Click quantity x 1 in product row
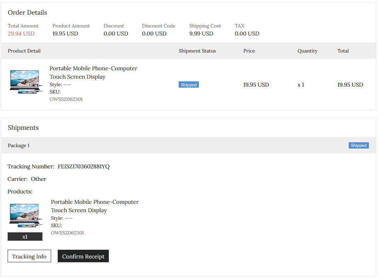 (x=301, y=85)
